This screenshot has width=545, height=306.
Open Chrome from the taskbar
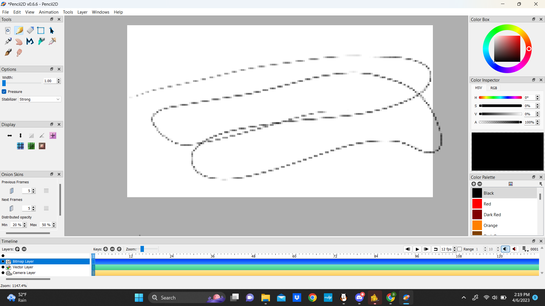click(312, 297)
